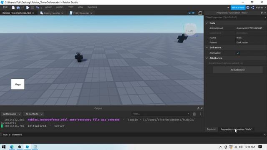Click the device emulator icon above viewport
267x150 pixels.
[x=200, y=13]
